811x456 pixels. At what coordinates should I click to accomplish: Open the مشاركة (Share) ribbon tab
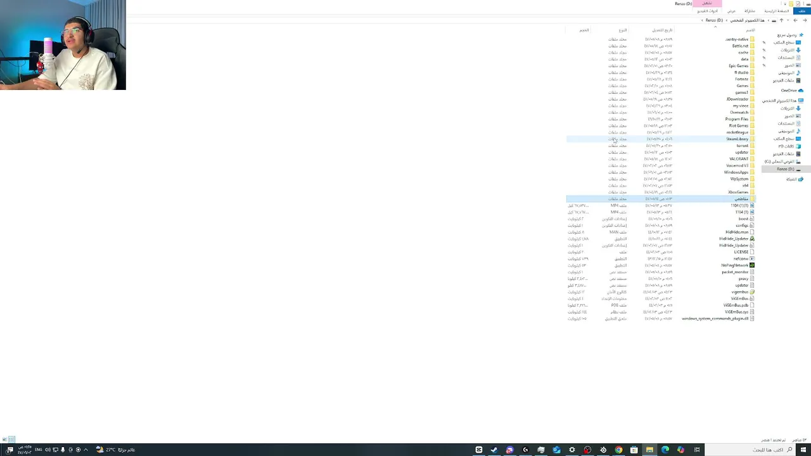750,11
